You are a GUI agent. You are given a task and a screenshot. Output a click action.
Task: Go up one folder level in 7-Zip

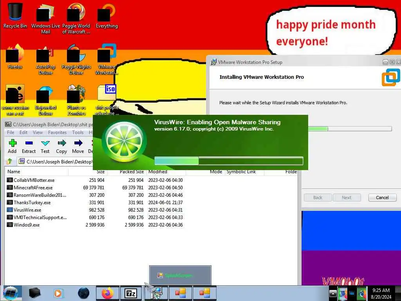click(10, 161)
